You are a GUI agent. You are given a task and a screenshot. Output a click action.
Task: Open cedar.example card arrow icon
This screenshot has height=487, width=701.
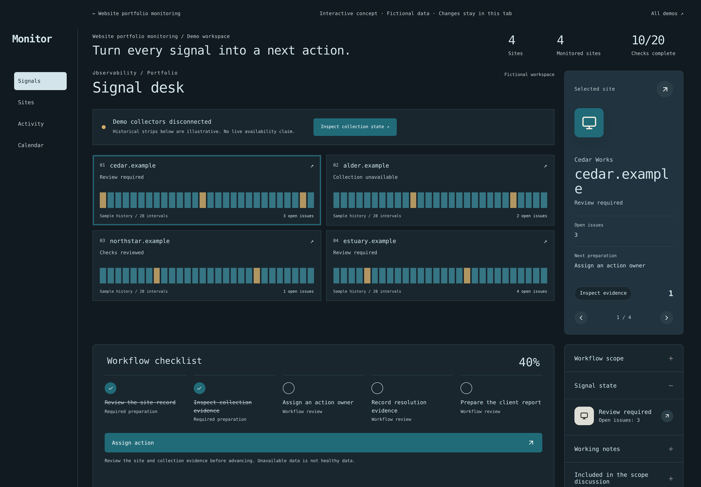(x=312, y=166)
